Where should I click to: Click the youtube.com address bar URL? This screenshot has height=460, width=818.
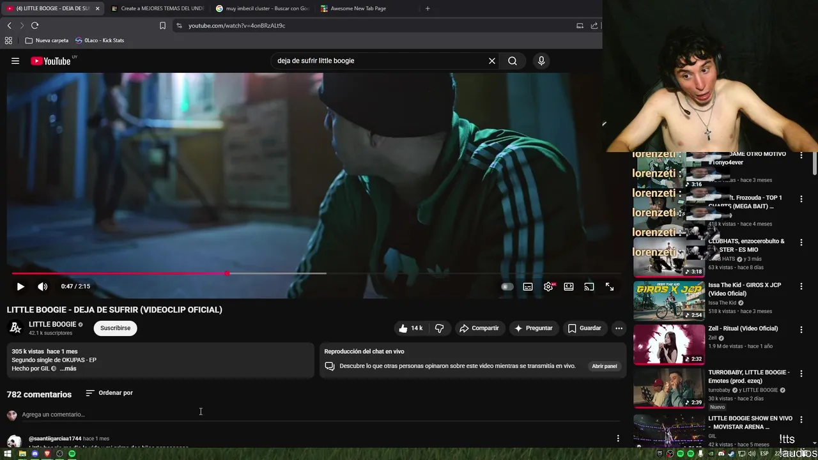(236, 26)
